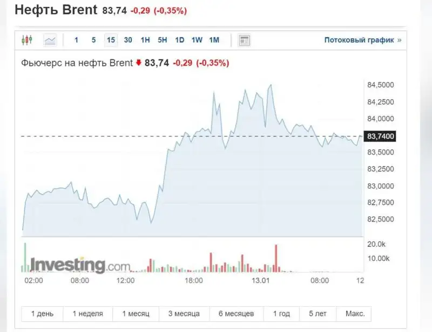Switch to 1D daily interval

[180, 40]
